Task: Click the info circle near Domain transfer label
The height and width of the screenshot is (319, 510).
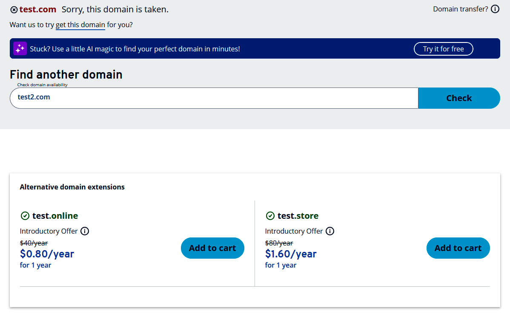Action: [495, 8]
